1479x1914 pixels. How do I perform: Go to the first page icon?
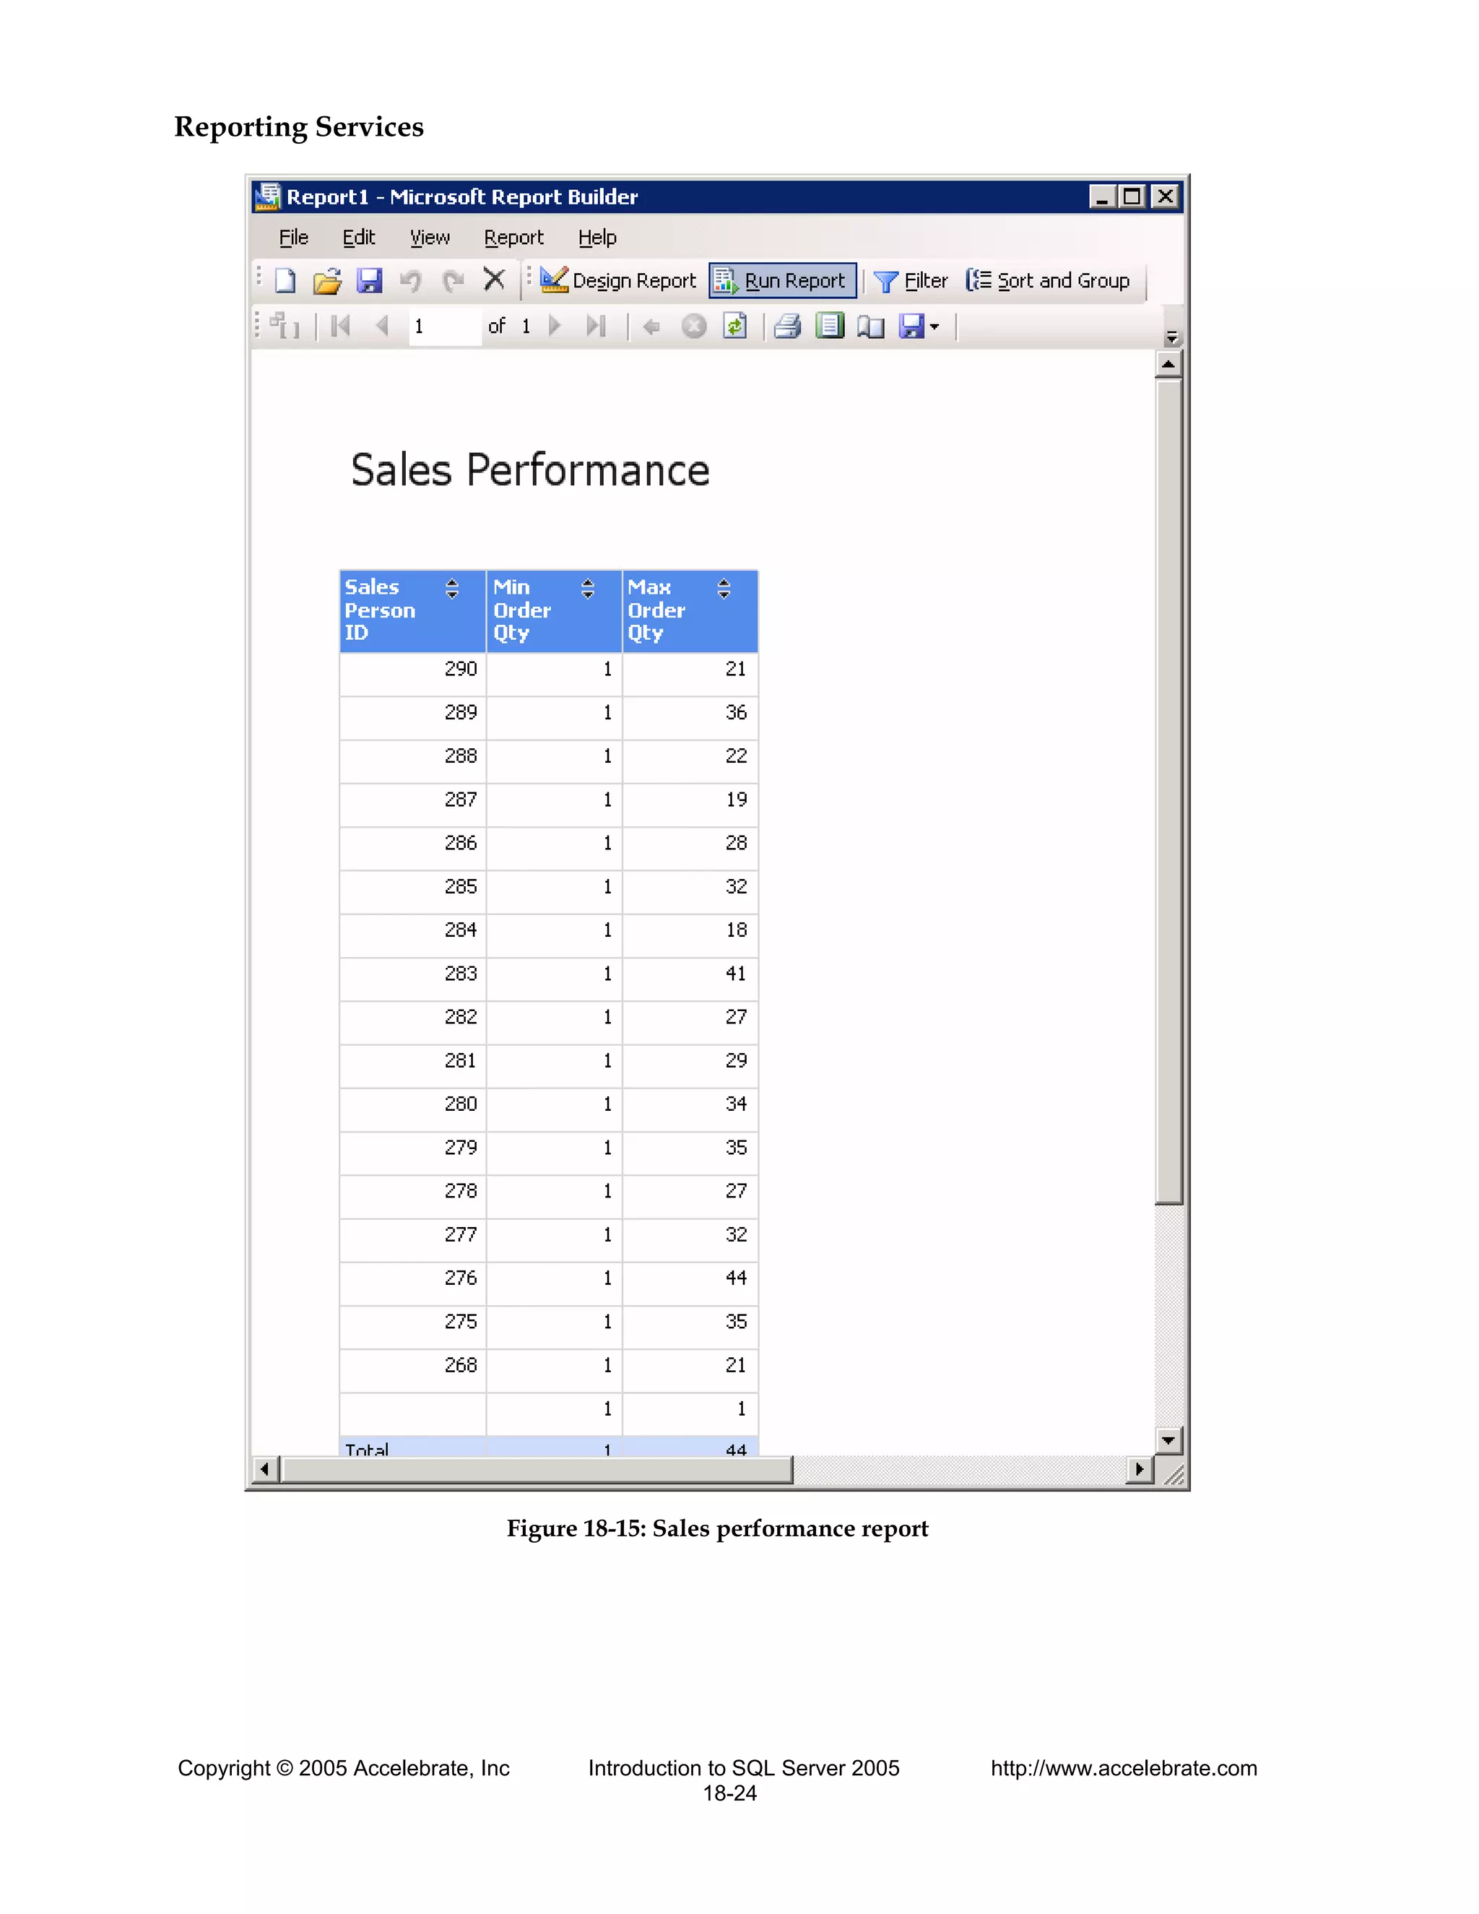coord(341,326)
